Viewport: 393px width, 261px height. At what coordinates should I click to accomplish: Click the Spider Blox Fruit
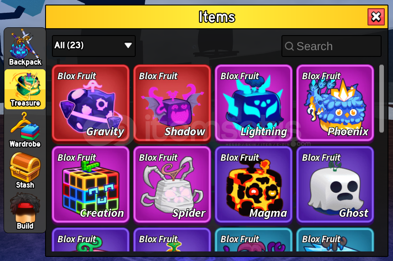tap(172, 184)
